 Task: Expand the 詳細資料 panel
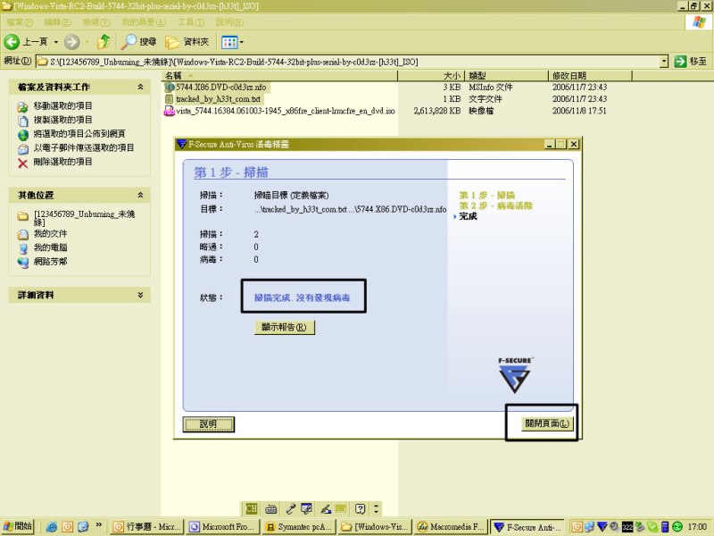pyautogui.click(x=140, y=295)
